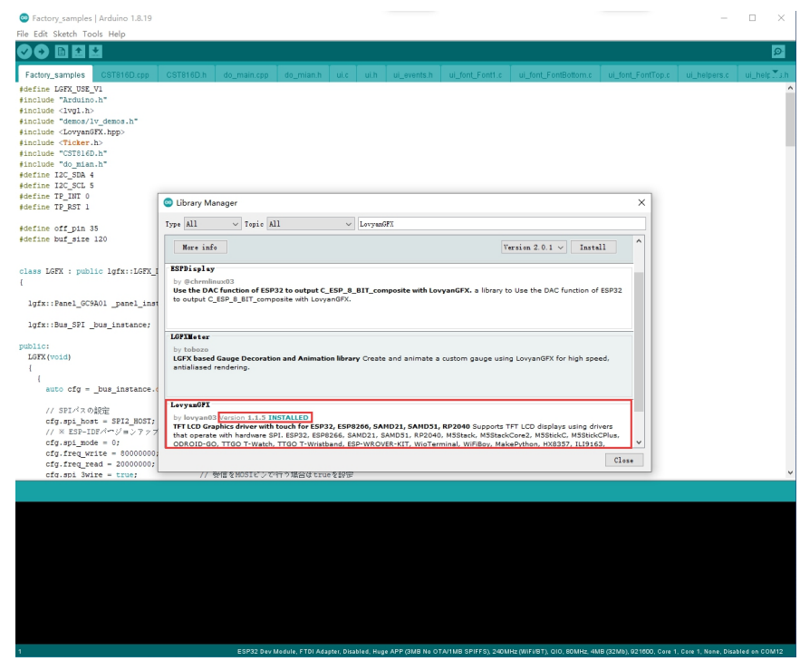The image size is (800, 661).
Task: Open the Tools menu
Action: point(93,34)
